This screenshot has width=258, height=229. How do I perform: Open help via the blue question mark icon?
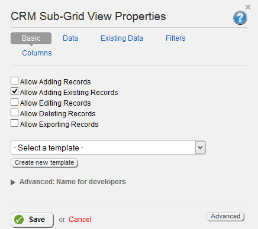(240, 18)
